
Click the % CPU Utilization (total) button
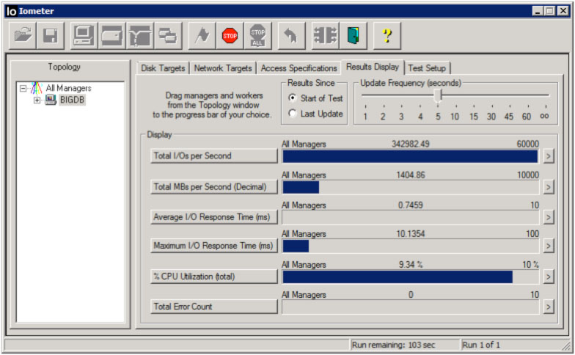click(x=214, y=277)
